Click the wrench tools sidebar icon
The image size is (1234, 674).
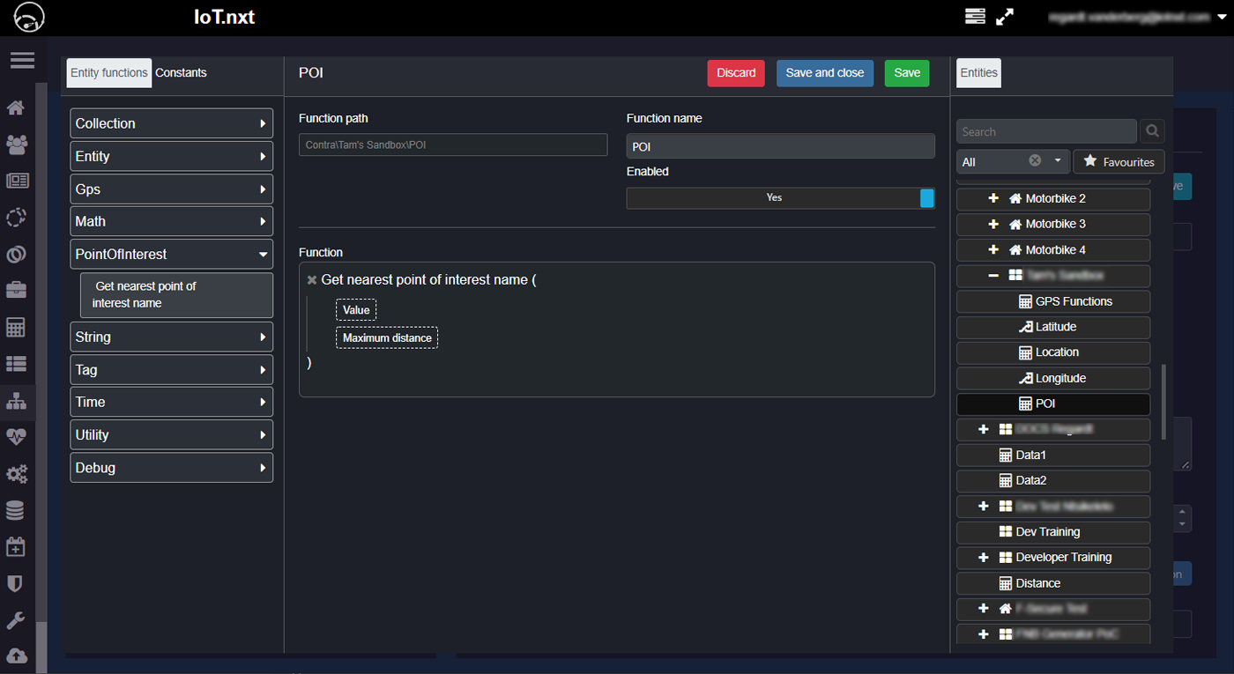click(x=15, y=620)
